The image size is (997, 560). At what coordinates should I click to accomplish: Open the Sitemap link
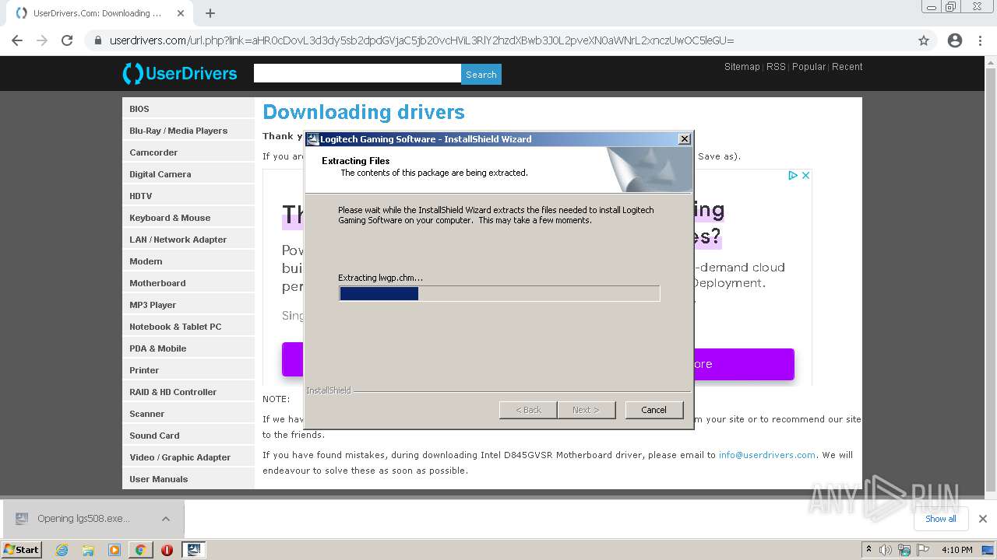[x=742, y=67]
